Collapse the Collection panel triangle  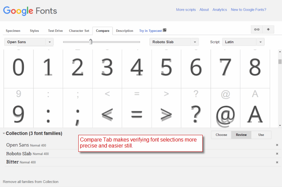(4, 134)
